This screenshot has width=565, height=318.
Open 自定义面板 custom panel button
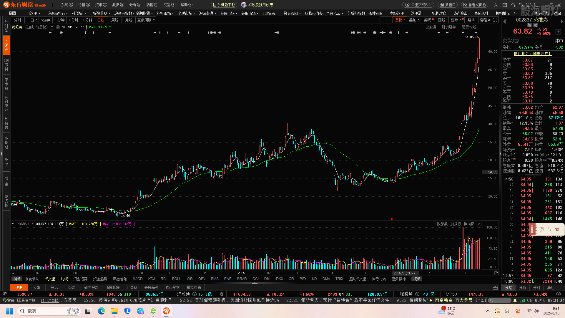pos(474,5)
